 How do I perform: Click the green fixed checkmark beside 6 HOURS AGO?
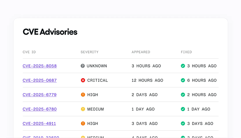183,80
